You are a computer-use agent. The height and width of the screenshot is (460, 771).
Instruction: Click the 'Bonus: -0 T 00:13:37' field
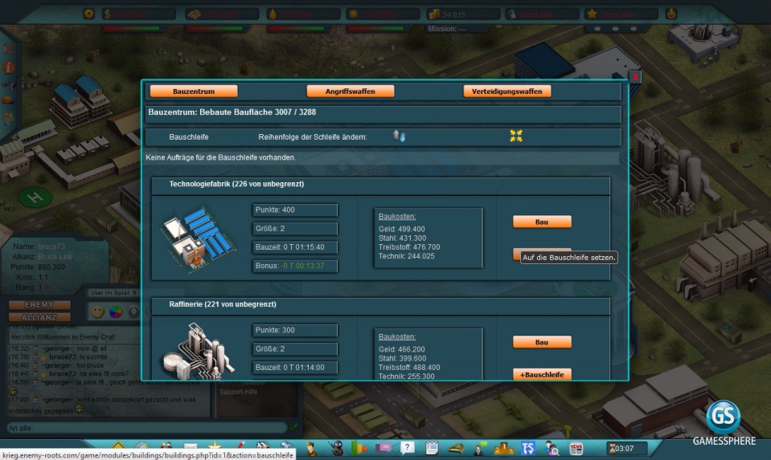coord(295,266)
